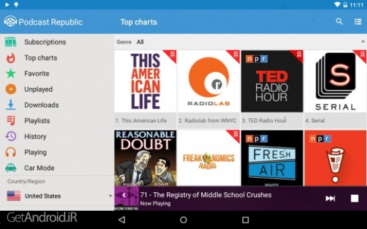Open Freakonomics Radio cover art

pos(209,158)
